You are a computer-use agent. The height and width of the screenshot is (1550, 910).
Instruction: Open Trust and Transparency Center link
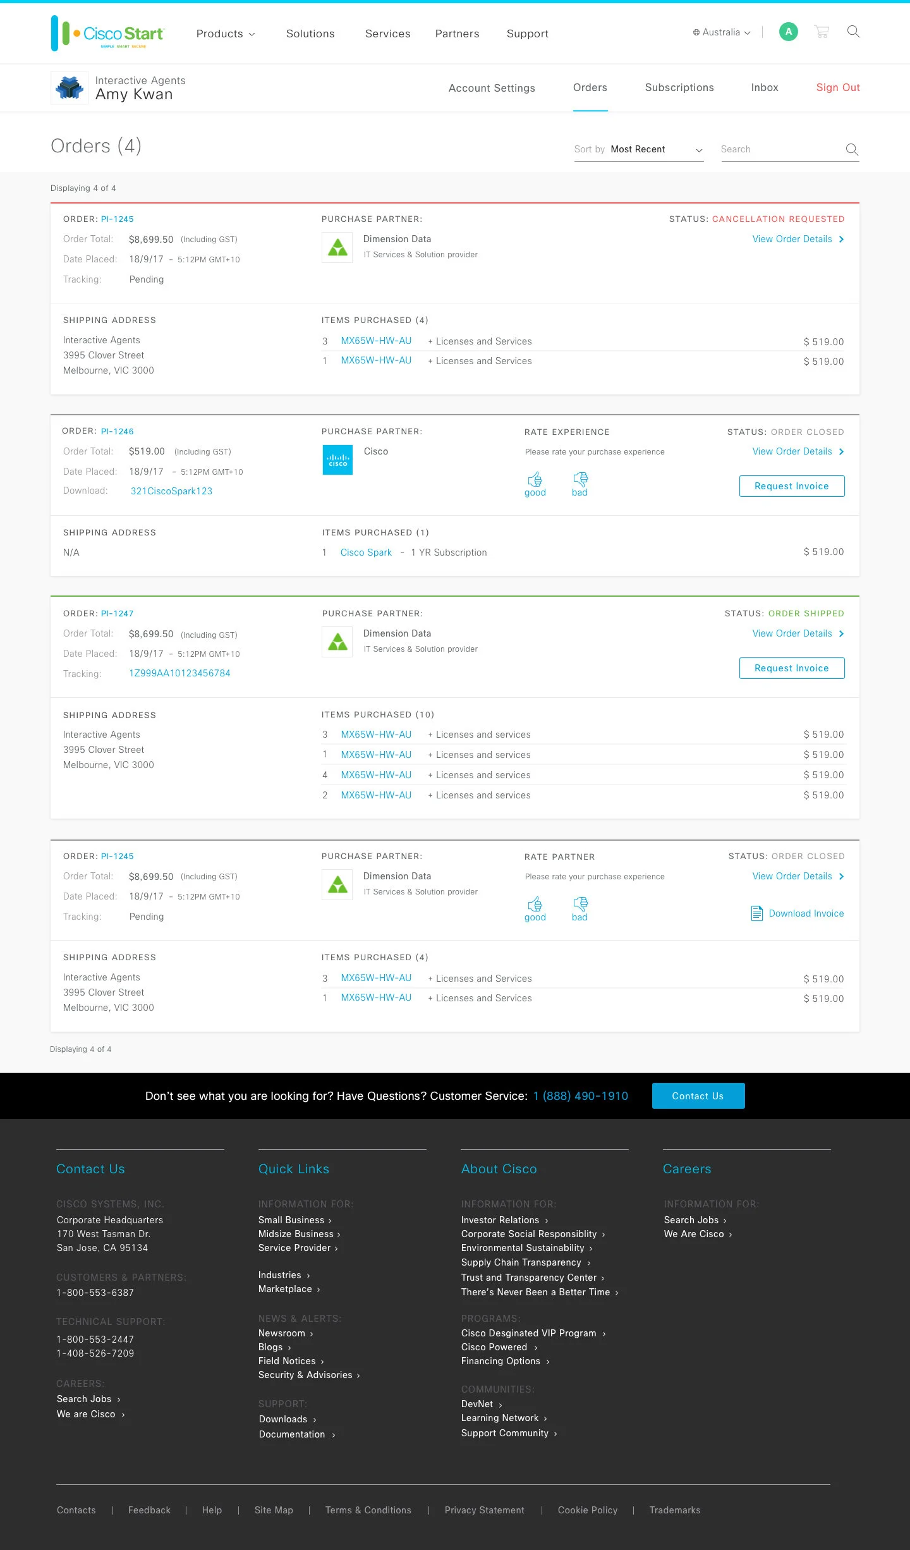tap(533, 1278)
